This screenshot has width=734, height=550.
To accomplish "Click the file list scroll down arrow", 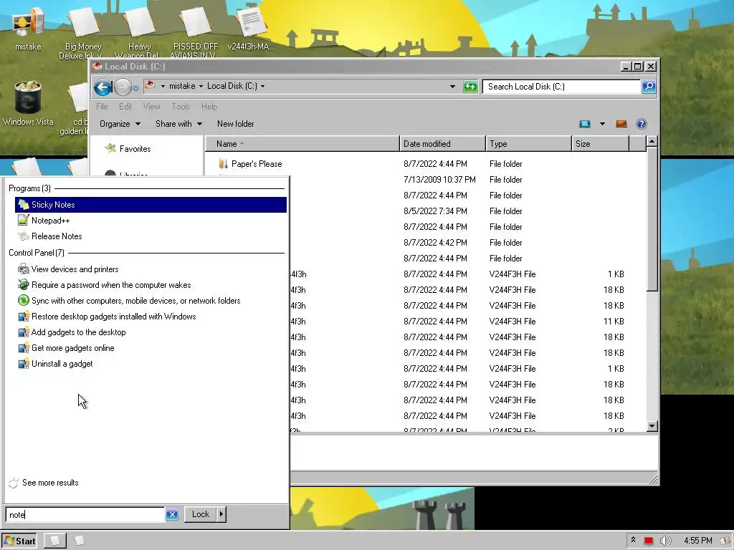I will [x=652, y=426].
